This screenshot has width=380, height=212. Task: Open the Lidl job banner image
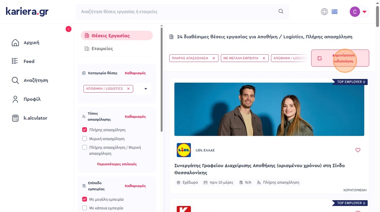269,109
